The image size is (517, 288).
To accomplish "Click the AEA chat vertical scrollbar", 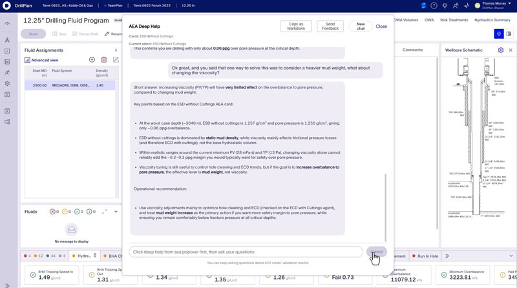I will (x=385, y=207).
